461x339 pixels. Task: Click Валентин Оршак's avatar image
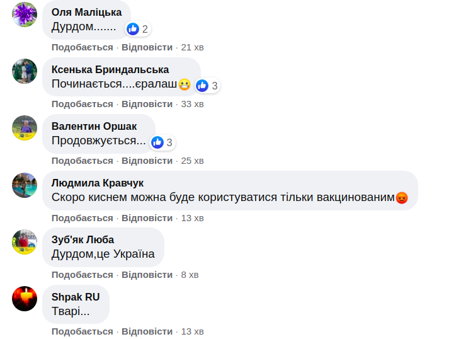(x=25, y=128)
